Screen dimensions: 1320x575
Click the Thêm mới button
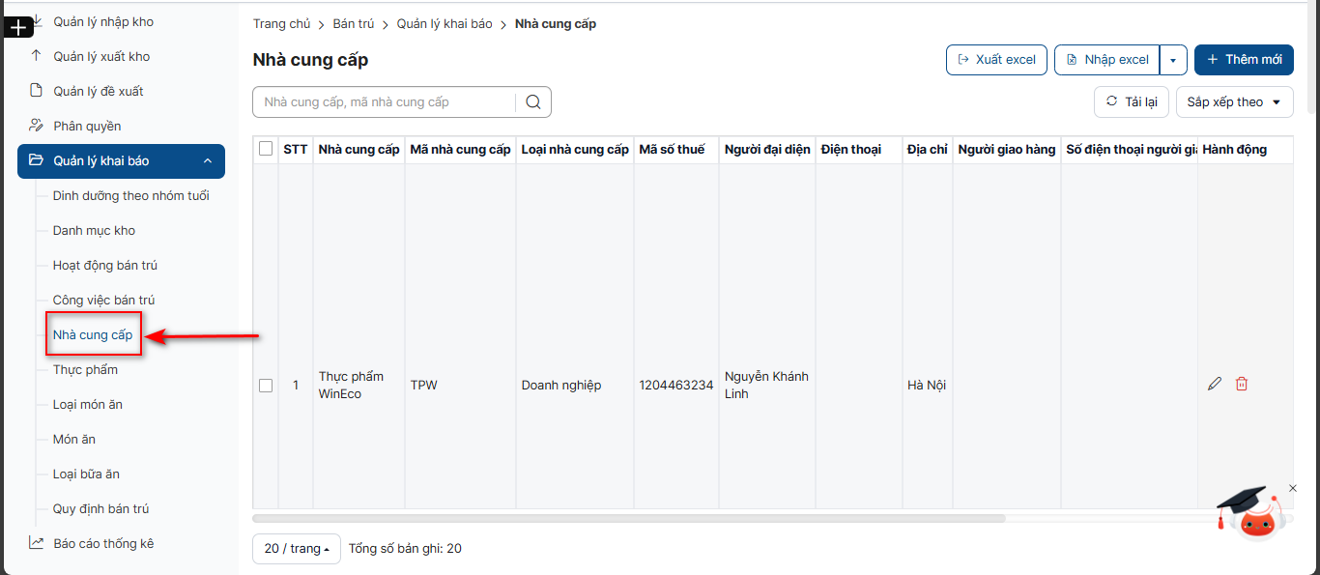[x=1243, y=60]
